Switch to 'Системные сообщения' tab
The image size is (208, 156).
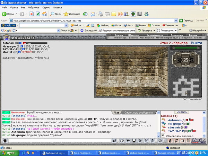[x=138, y=113]
